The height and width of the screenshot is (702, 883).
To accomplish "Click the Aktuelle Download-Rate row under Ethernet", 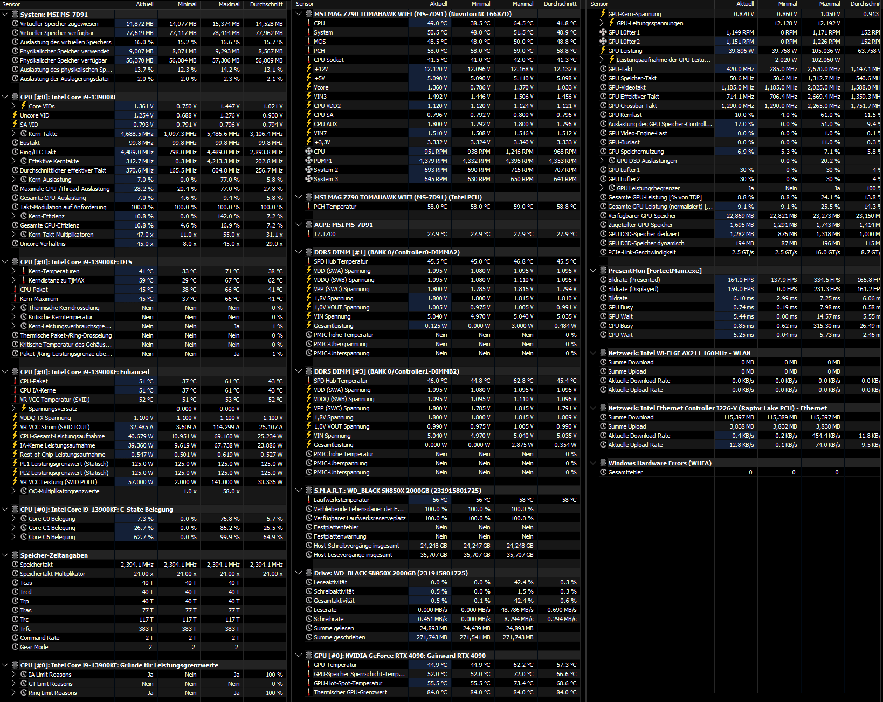I will pos(639,436).
